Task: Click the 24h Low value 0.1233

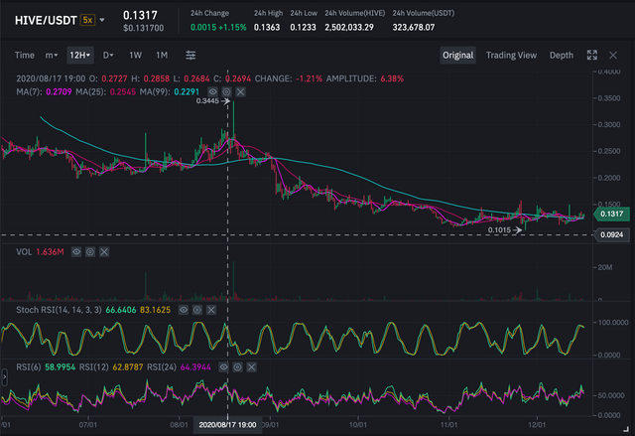Action: (303, 27)
